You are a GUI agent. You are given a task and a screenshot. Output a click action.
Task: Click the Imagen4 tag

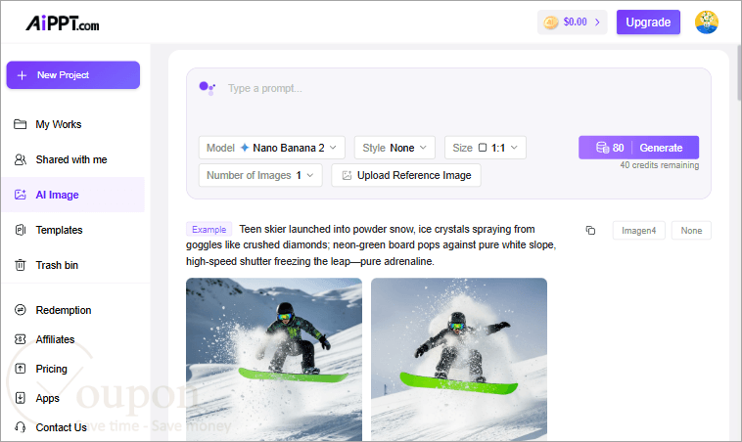(639, 231)
